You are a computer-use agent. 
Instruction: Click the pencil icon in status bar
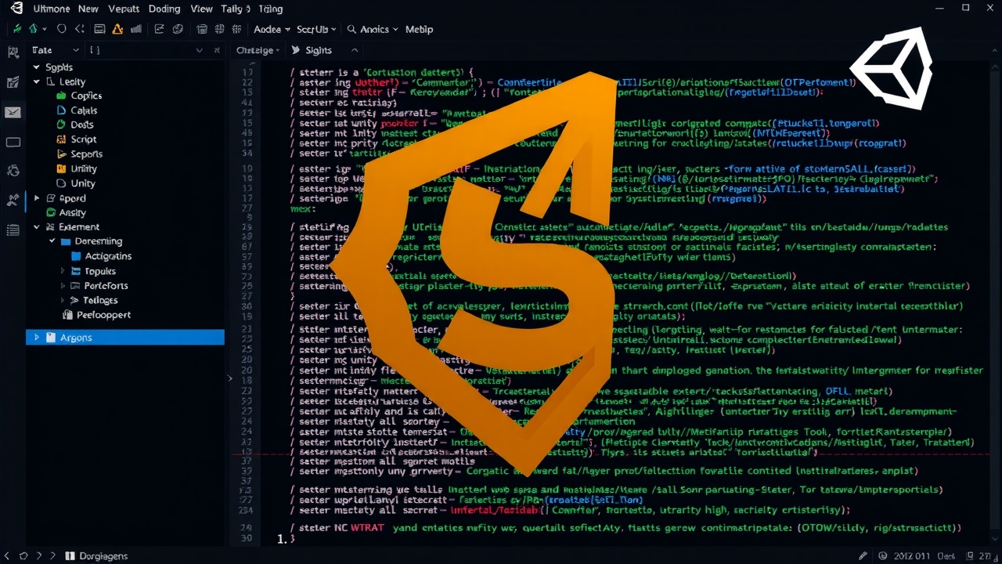[x=862, y=555]
